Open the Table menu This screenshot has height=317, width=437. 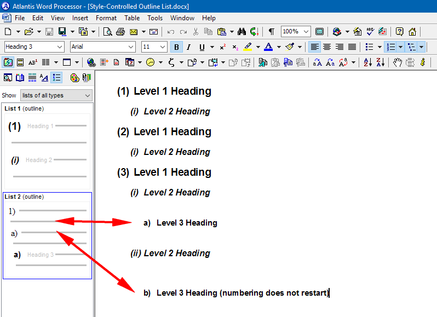132,18
